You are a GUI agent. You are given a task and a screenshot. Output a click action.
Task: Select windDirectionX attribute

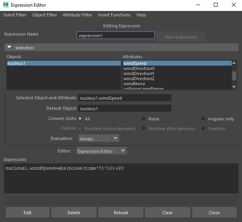[177, 68]
